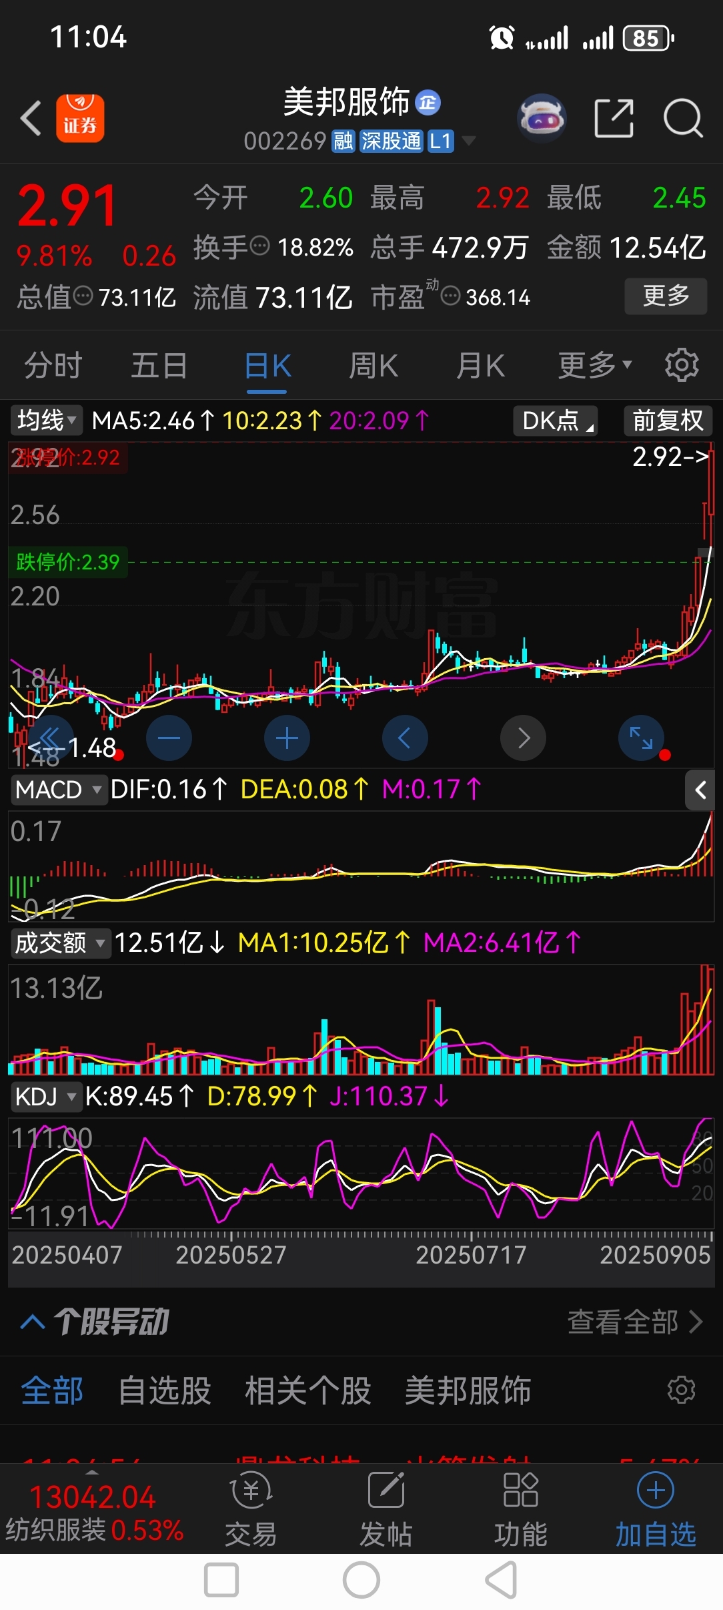
Task: Open the search magnifier icon
Action: pos(683,118)
